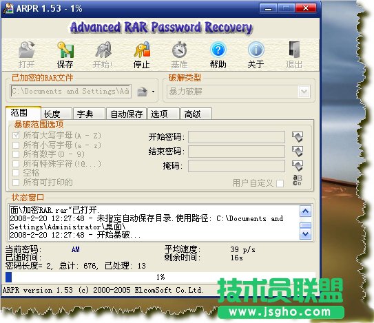The height and width of the screenshot is (323, 374).
Task: Run the 基准 (Benchmark) stopwatch icon
Action: click(179, 50)
